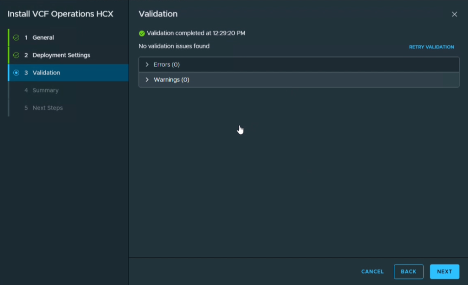
Task: Select step 3 Validation
Action: (68, 73)
